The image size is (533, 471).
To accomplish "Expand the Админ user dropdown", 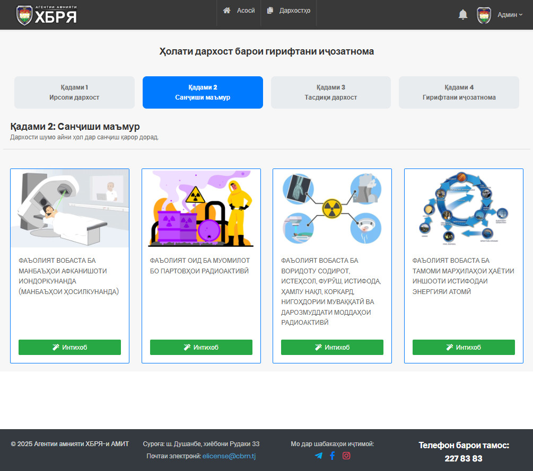I will click(510, 15).
